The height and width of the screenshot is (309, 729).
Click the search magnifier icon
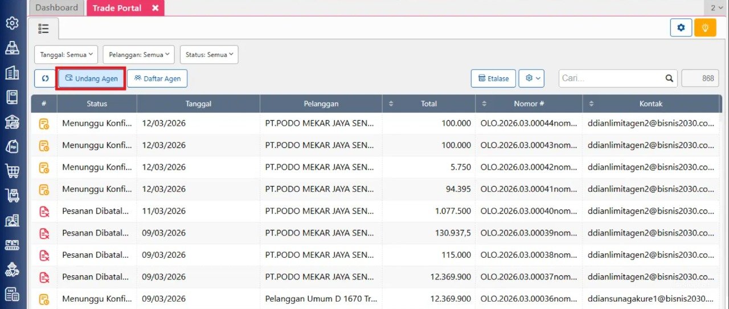pos(669,79)
